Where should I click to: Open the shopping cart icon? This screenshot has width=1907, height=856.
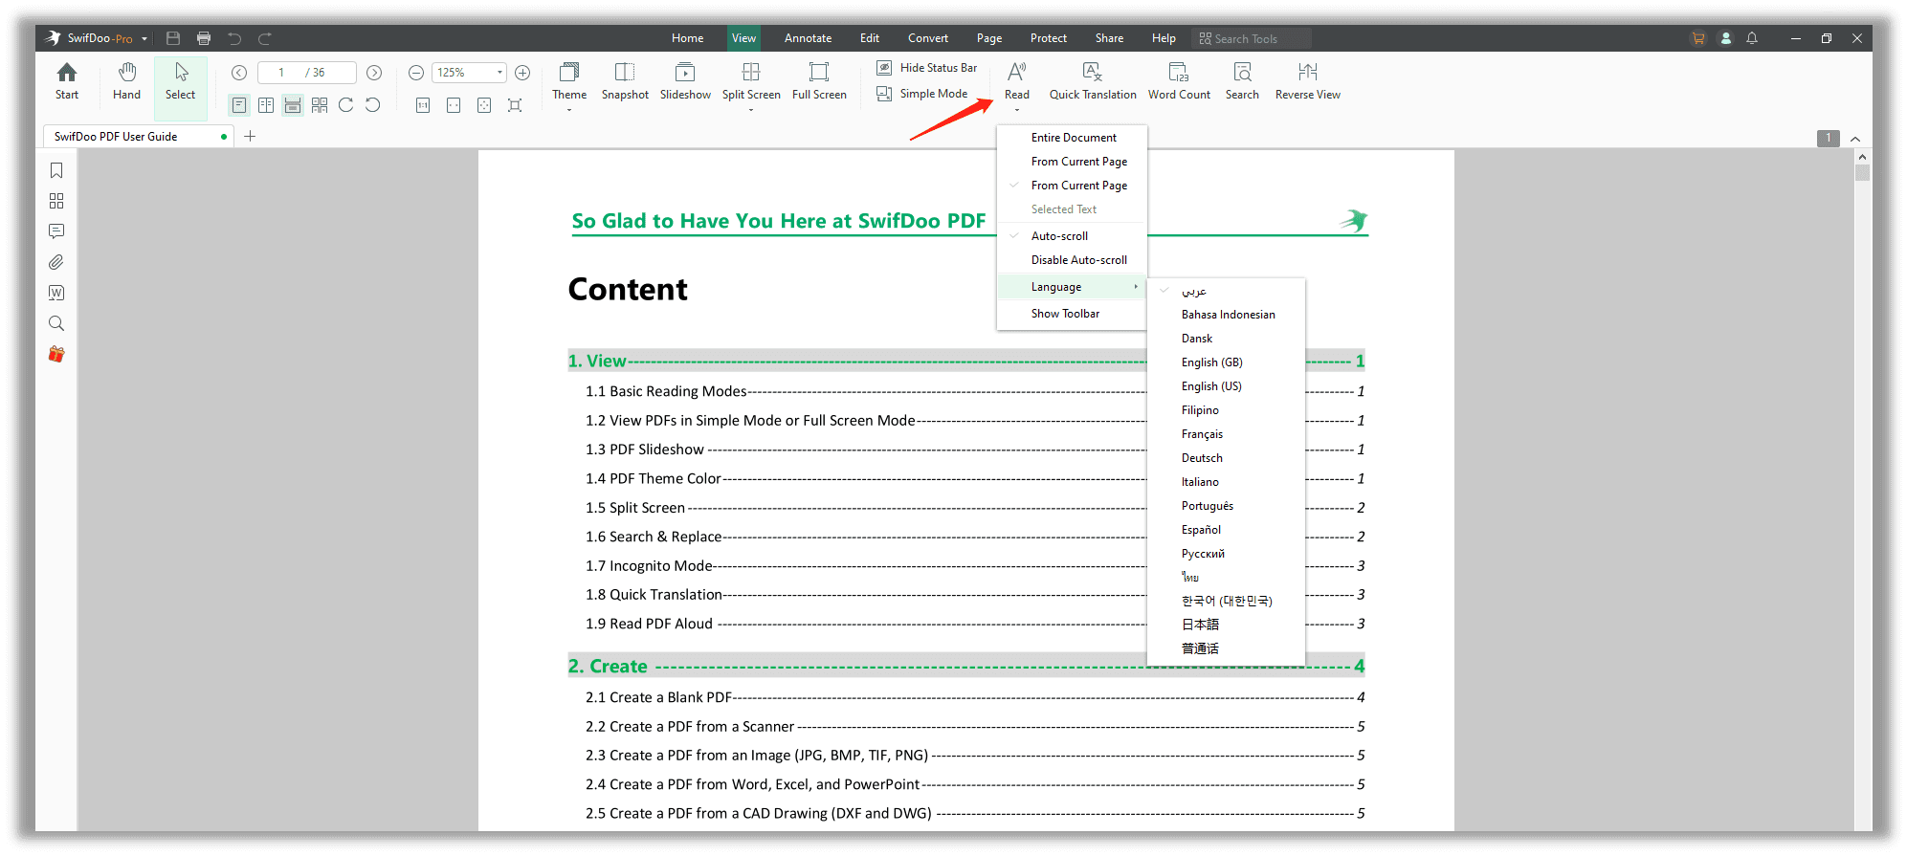pos(1698,38)
